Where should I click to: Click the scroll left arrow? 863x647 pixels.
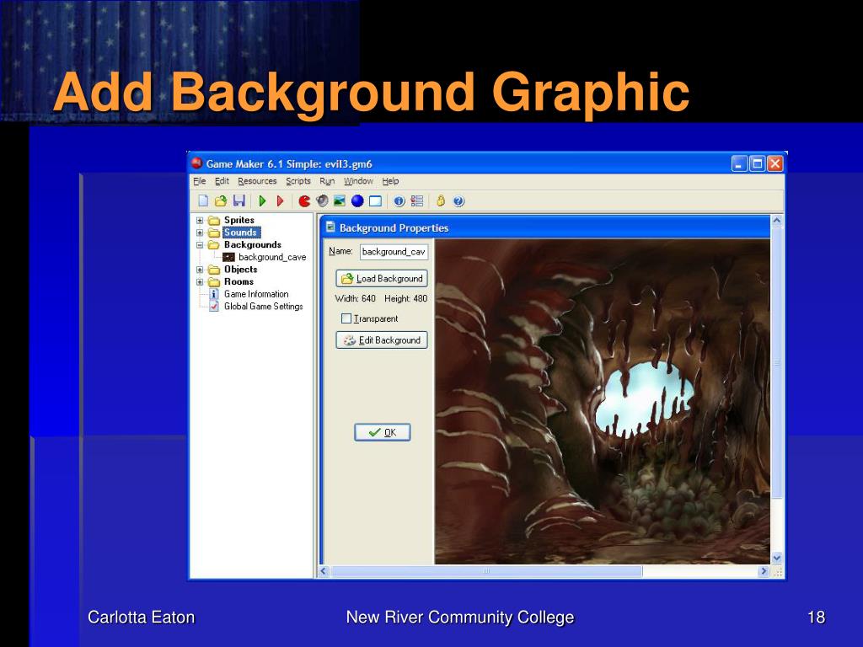(x=324, y=572)
